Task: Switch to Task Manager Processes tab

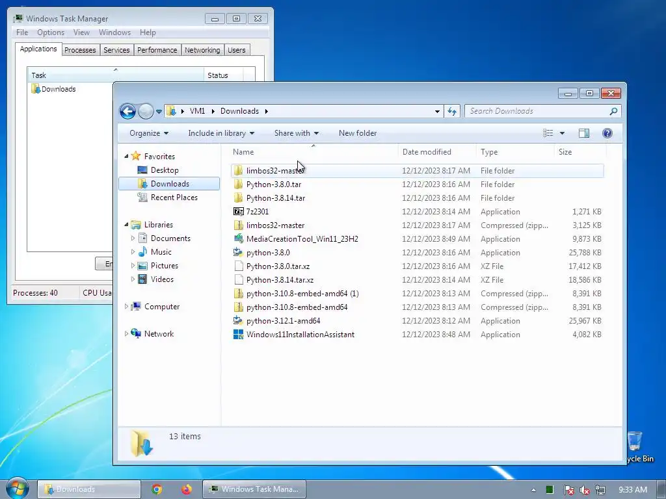Action: (80, 50)
